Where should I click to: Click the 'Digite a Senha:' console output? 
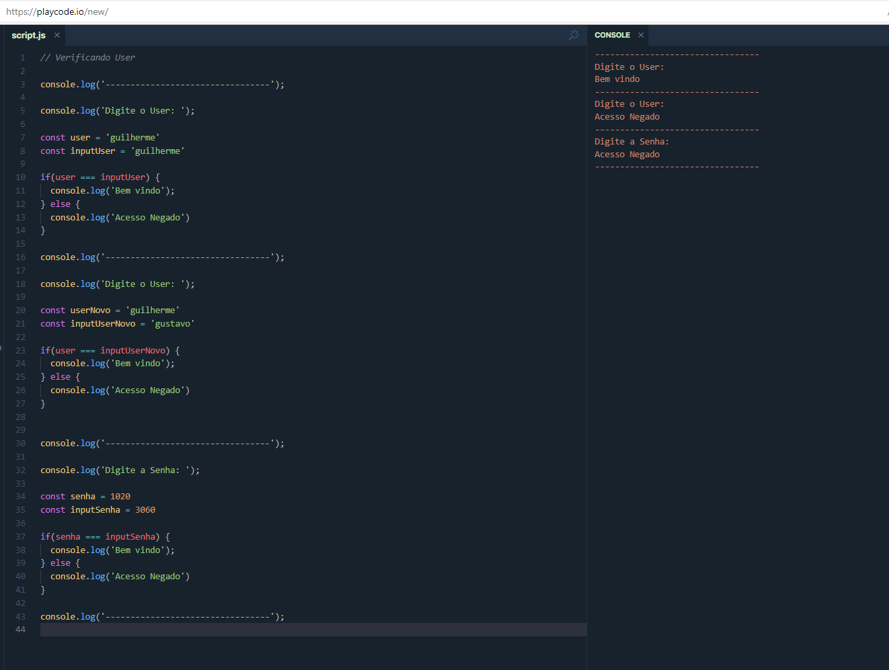(632, 142)
